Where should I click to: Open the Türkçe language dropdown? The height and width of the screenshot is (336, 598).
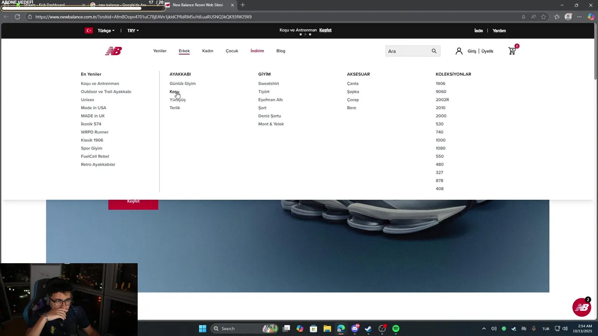coord(106,31)
